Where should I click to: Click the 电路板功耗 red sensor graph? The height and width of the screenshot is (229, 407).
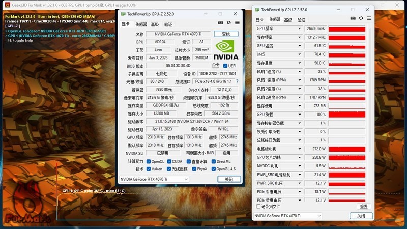tap(347, 149)
